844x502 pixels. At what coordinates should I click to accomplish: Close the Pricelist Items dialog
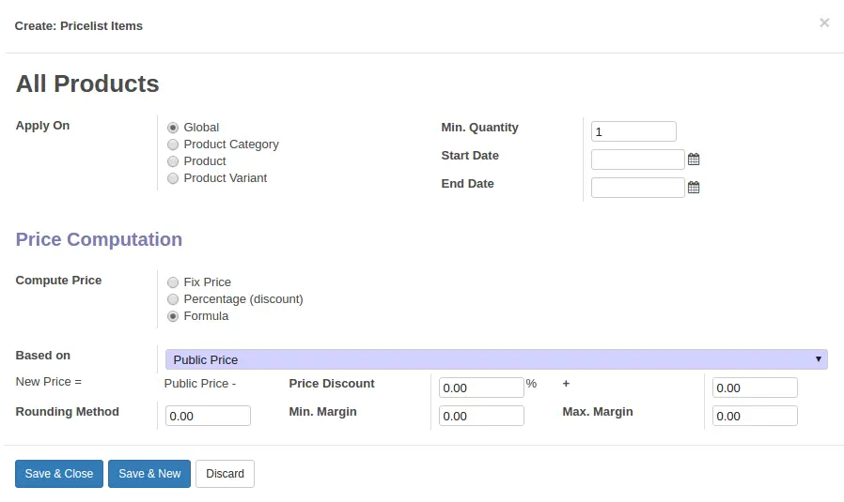[824, 23]
